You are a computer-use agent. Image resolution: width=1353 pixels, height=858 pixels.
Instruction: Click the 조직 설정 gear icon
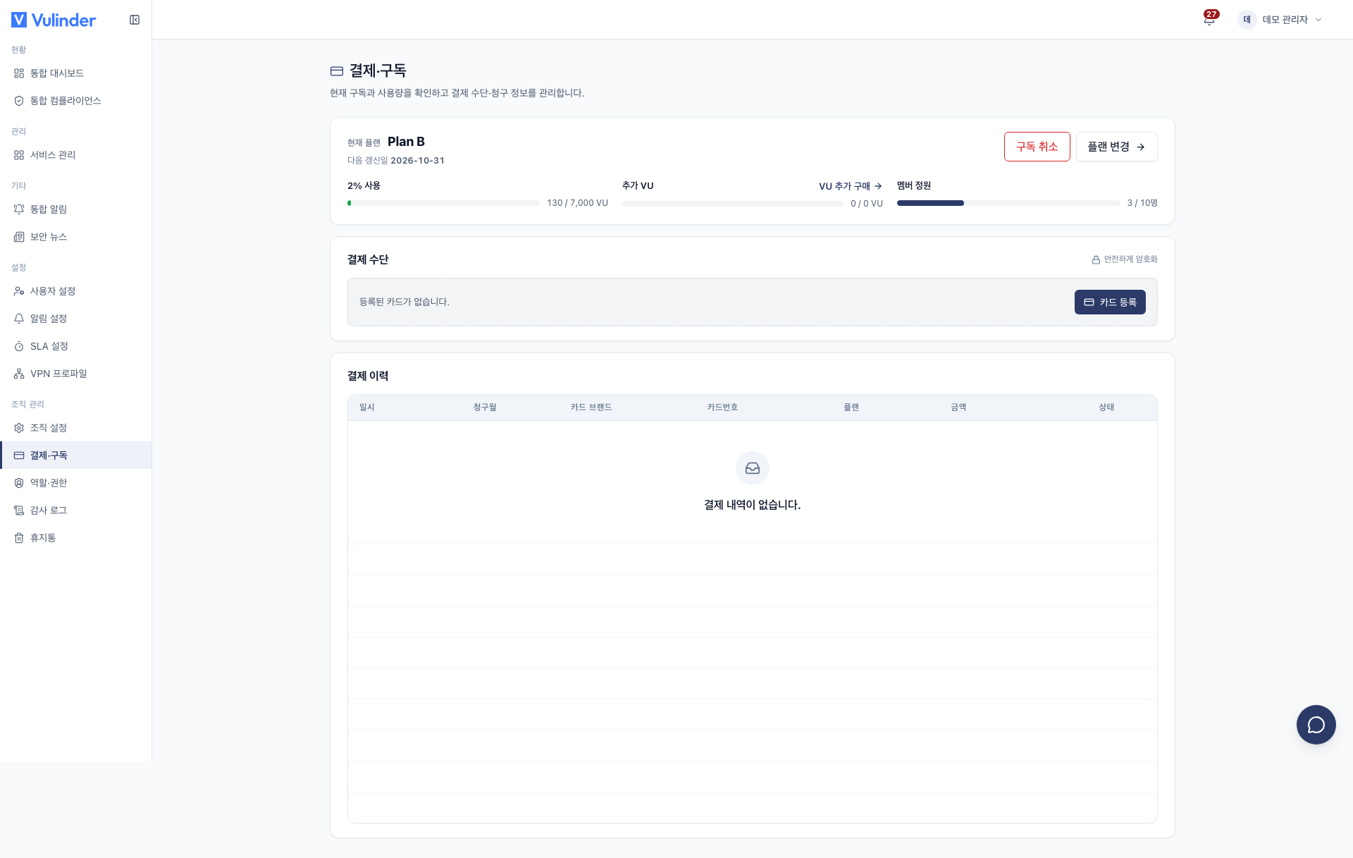(x=19, y=428)
